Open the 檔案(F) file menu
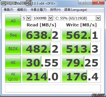Viewport: 106px width, 97px height. coord(8,10)
